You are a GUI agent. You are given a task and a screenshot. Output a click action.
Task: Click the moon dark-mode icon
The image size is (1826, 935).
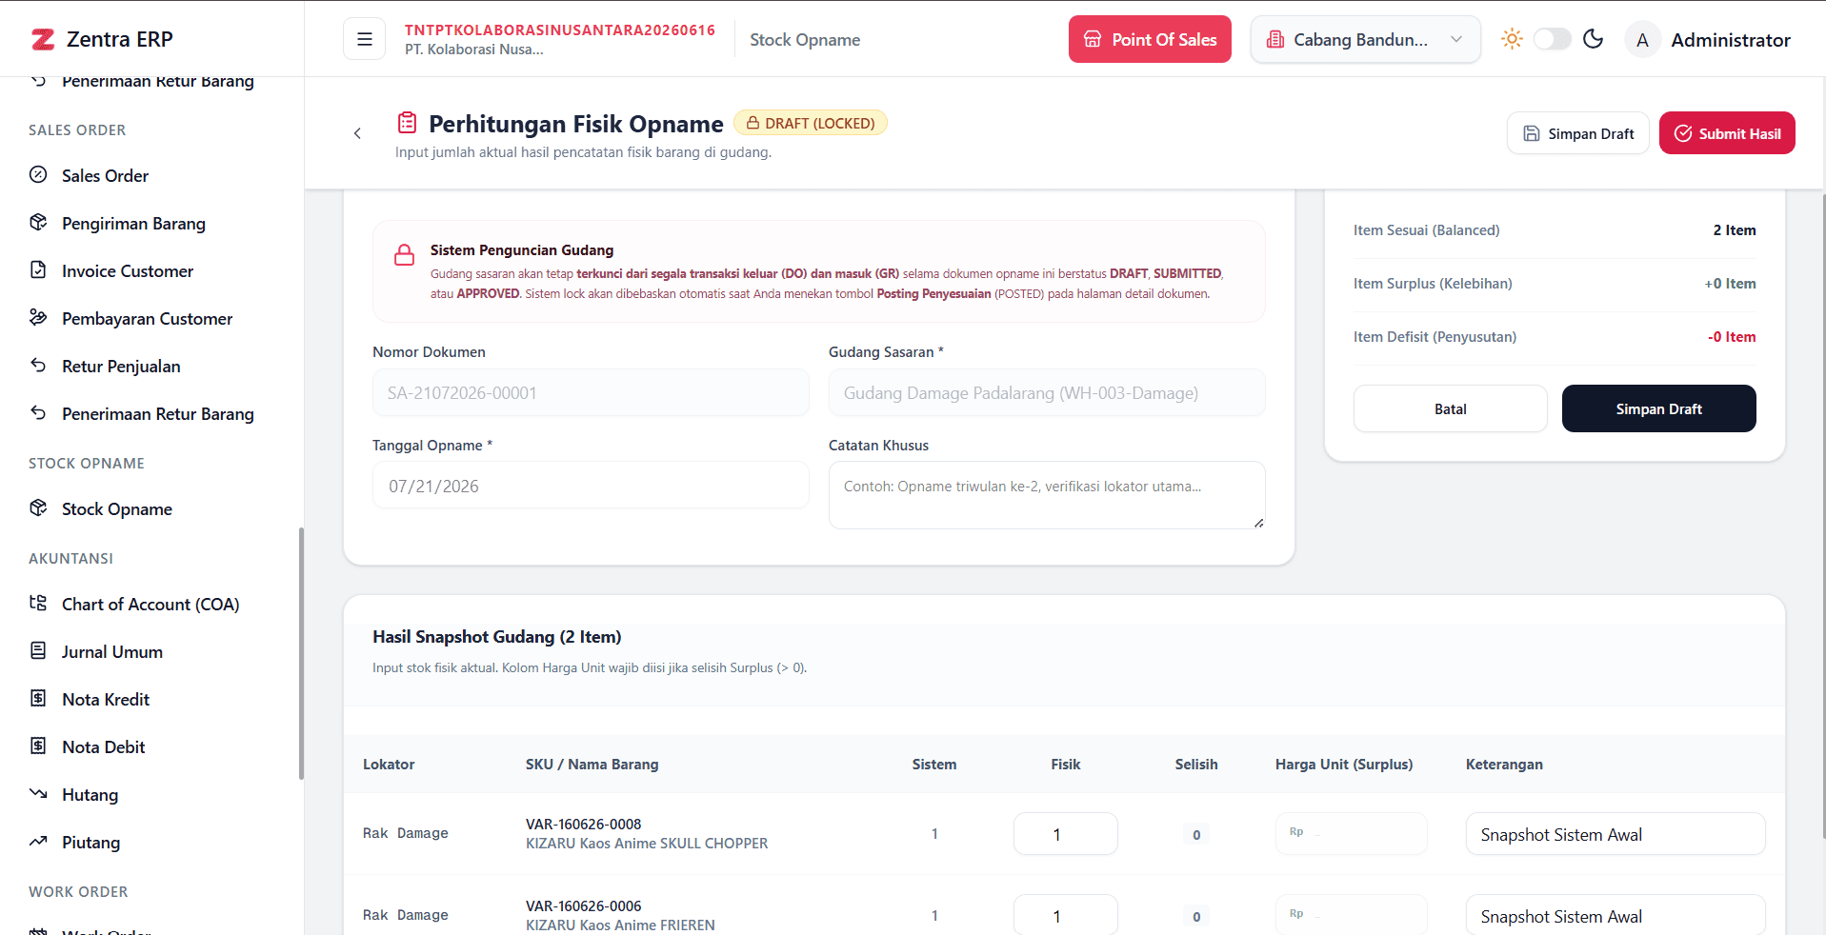[x=1593, y=39]
